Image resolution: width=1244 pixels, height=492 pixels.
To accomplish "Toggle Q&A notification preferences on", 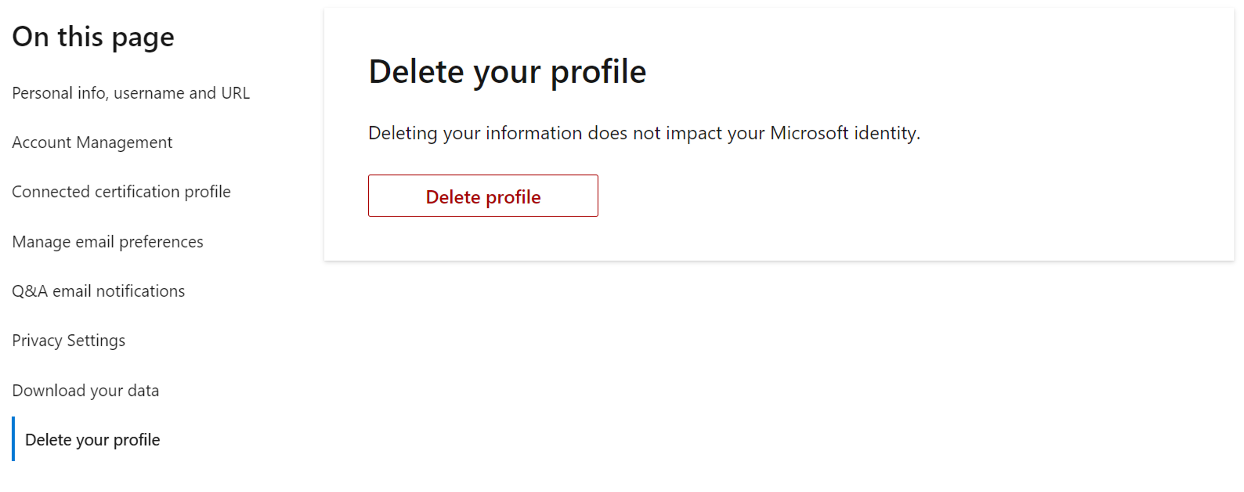I will pyautogui.click(x=98, y=290).
